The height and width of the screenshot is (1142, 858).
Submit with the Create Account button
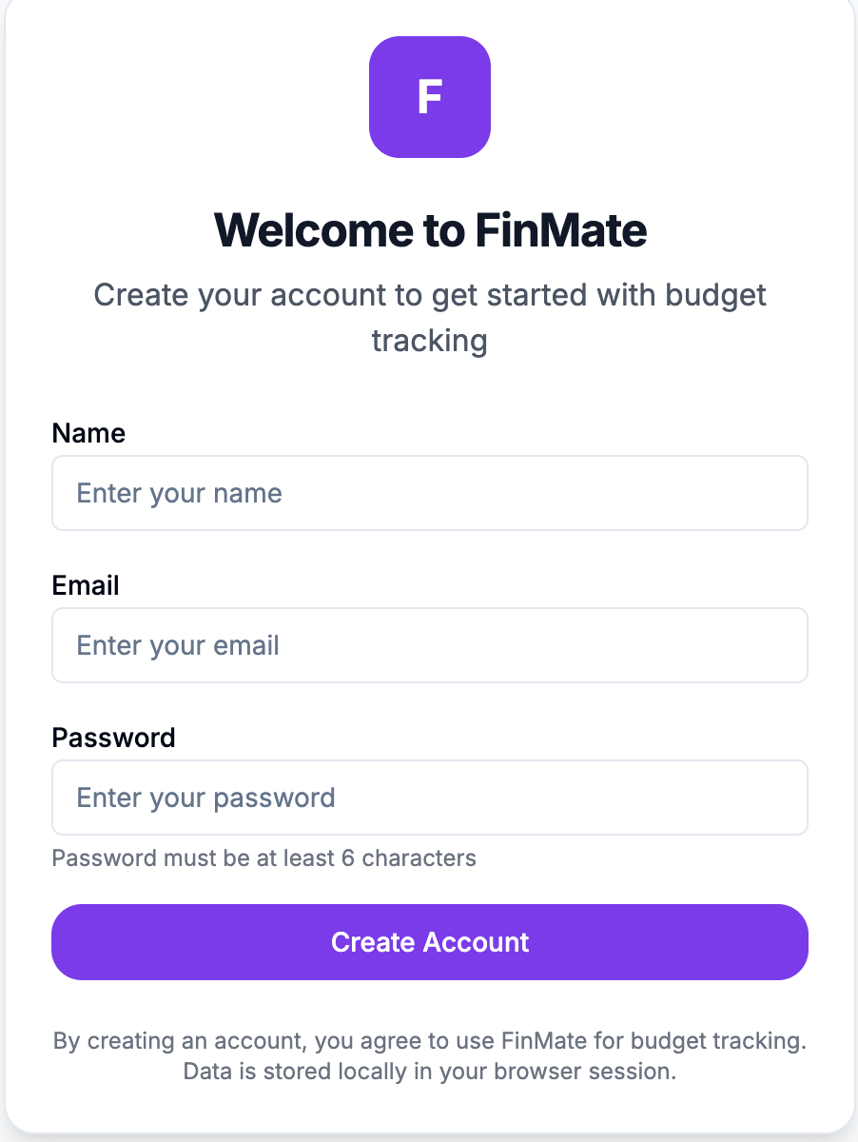coord(430,942)
